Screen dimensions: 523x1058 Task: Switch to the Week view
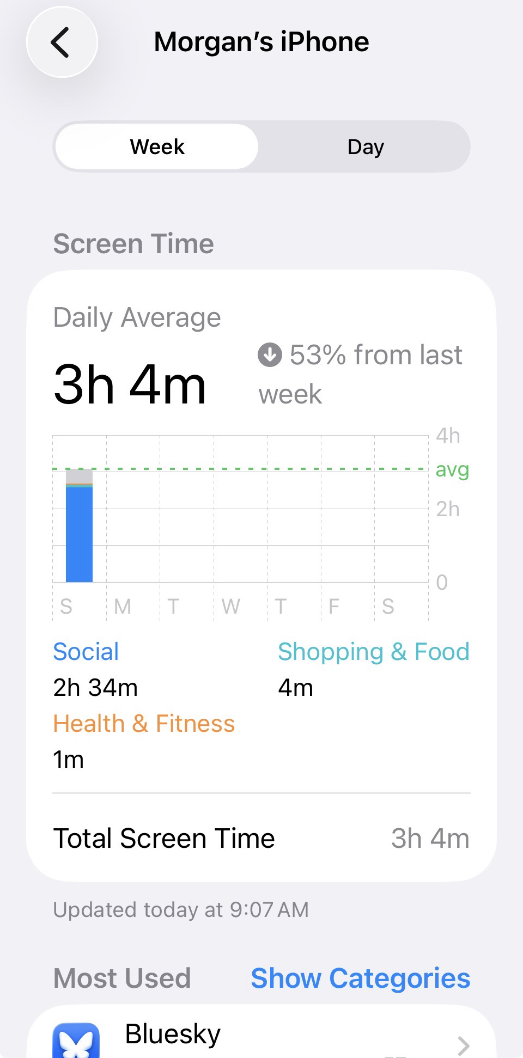(x=157, y=147)
